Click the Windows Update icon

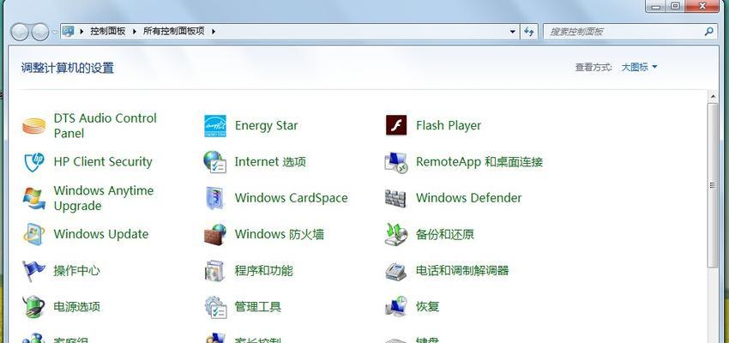34,234
